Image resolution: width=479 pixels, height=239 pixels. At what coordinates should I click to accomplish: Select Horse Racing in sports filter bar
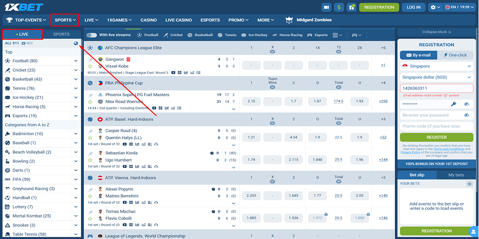pos(287,35)
